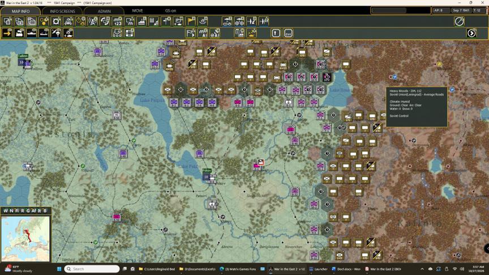Click the explosion in bowl icon
489x275 pixels.
[203, 22]
